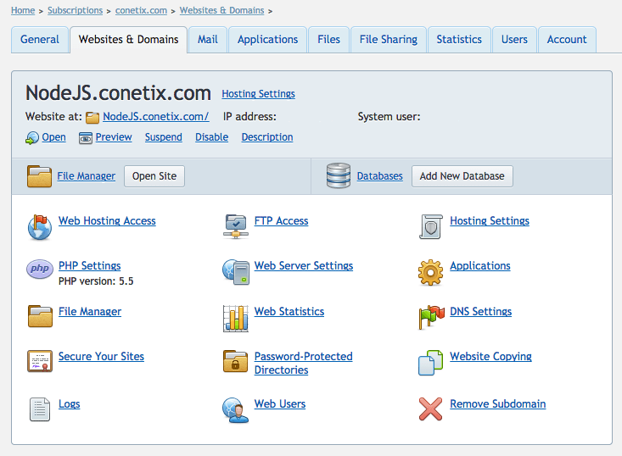Click the Description link
Screen dimensions: 622x456
[x=267, y=137]
